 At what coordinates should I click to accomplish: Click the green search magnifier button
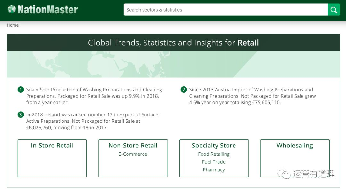tap(334, 10)
